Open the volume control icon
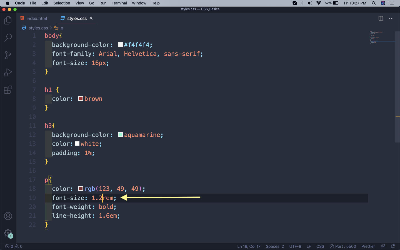Viewport: 400px width, 250px height. (x=310, y=3)
